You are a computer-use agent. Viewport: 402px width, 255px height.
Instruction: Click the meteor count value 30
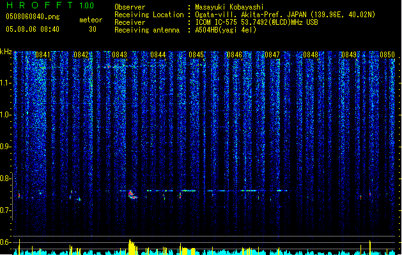pyautogui.click(x=93, y=29)
